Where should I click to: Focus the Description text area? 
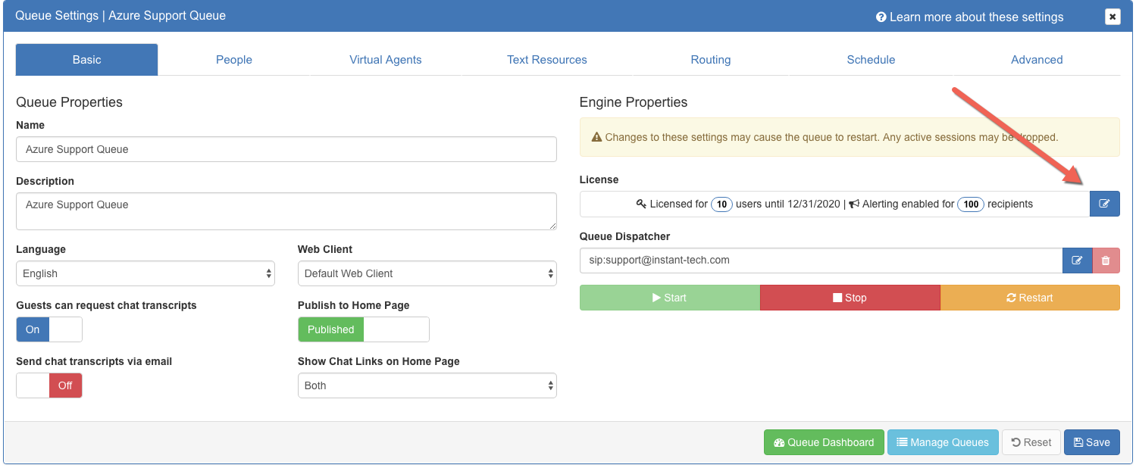click(286, 211)
